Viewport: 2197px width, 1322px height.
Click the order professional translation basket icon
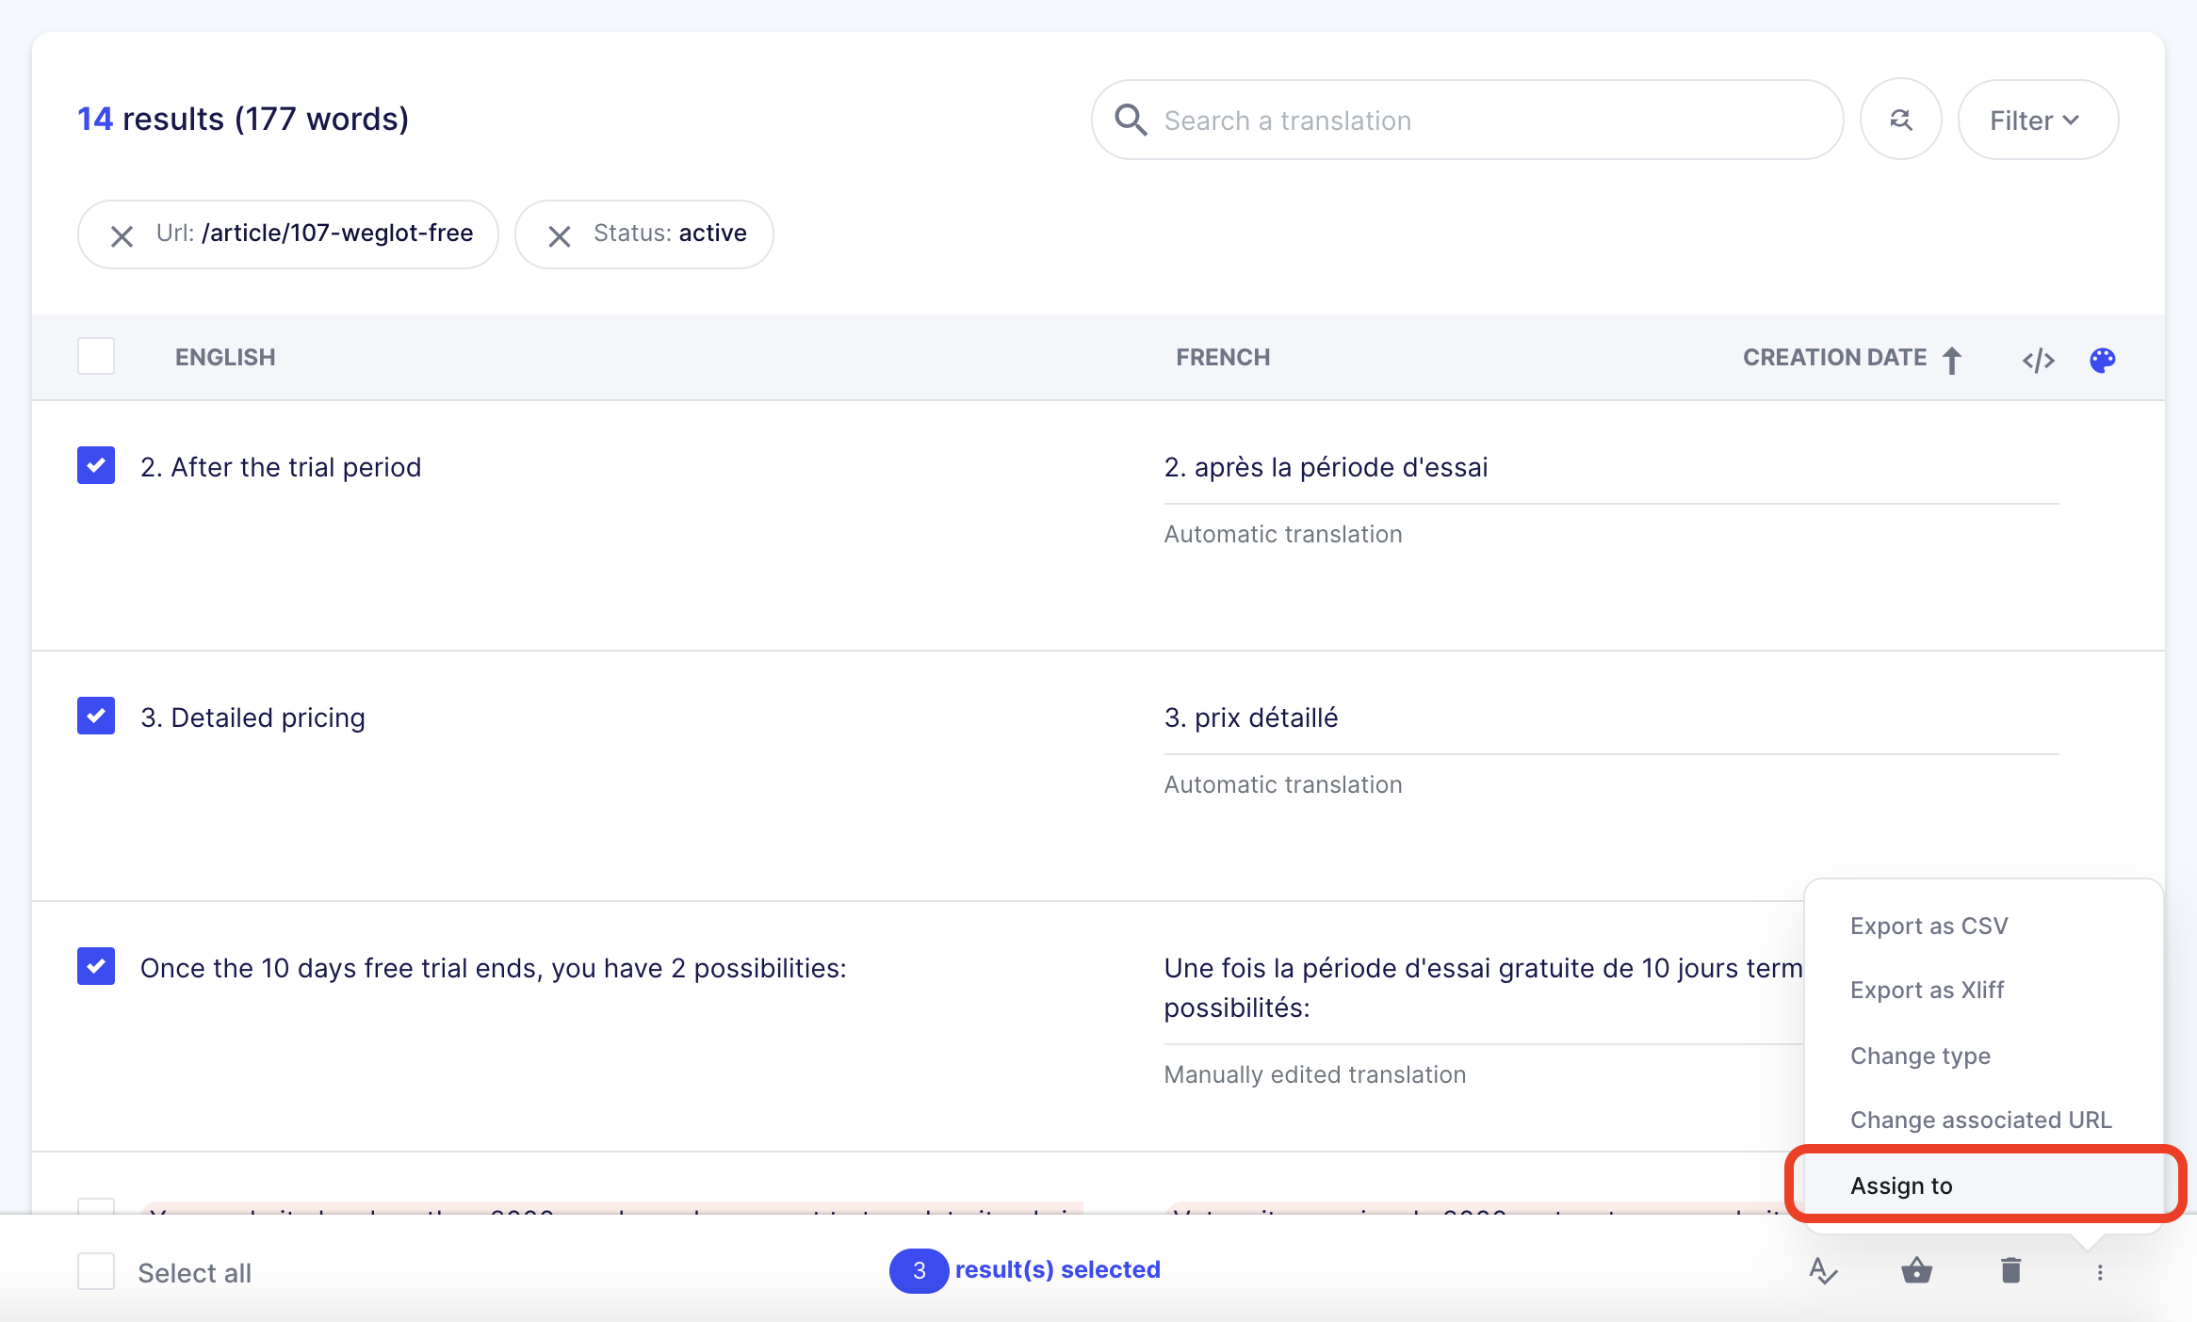pyautogui.click(x=1916, y=1271)
